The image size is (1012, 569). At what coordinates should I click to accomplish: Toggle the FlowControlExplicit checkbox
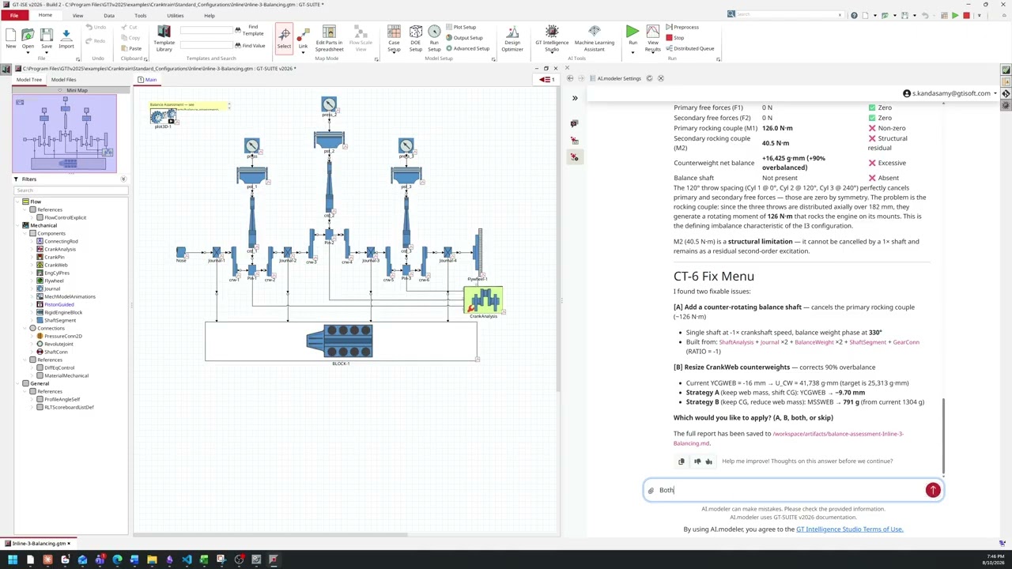tap(40, 217)
